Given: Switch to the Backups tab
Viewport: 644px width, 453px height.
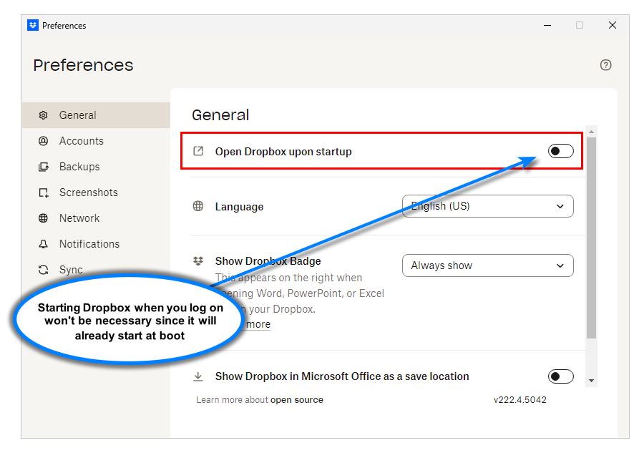Looking at the screenshot, I should (x=79, y=167).
